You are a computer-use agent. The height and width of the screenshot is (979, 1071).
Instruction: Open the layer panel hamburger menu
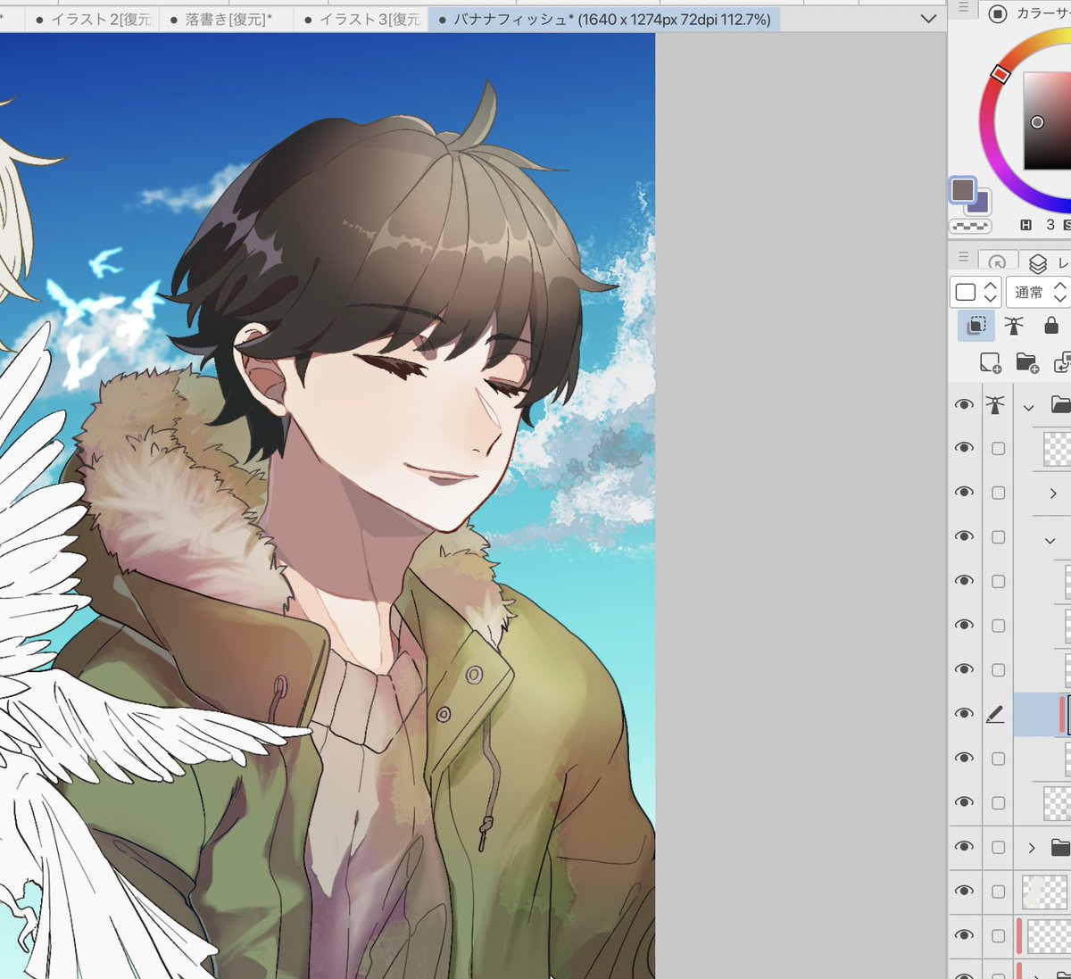pyautogui.click(x=963, y=257)
